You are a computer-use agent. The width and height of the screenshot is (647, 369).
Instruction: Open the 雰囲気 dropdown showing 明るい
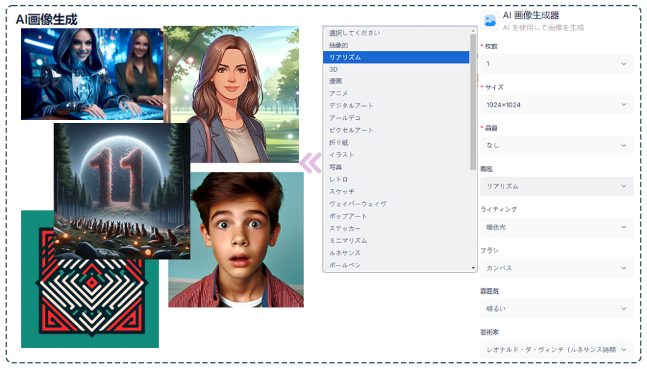click(556, 308)
